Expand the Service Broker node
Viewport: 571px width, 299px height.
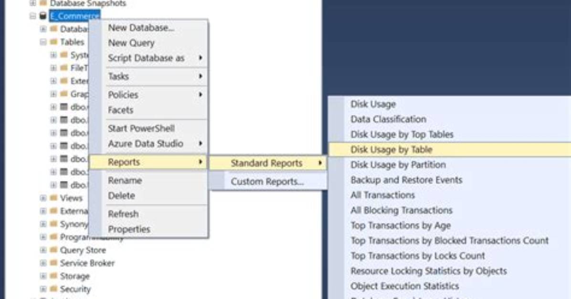click(43, 263)
